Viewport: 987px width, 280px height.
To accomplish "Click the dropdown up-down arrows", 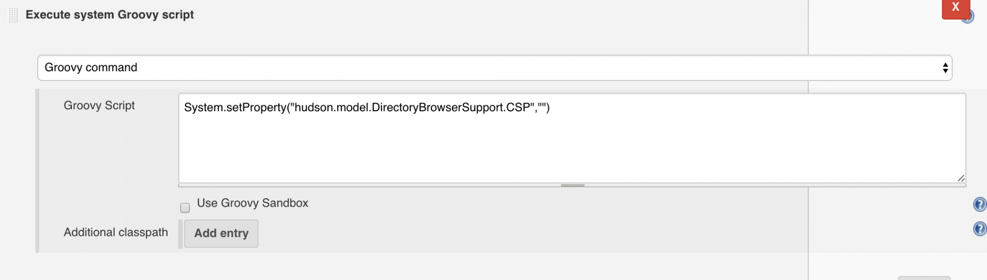I will click(x=945, y=68).
